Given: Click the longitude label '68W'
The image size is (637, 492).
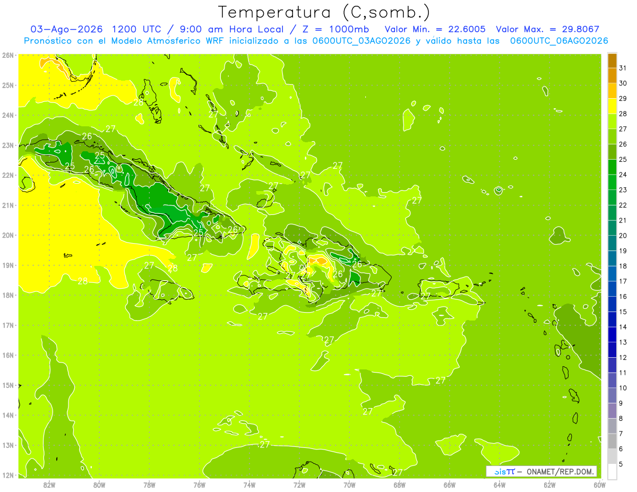Looking at the screenshot, I should tap(400, 485).
